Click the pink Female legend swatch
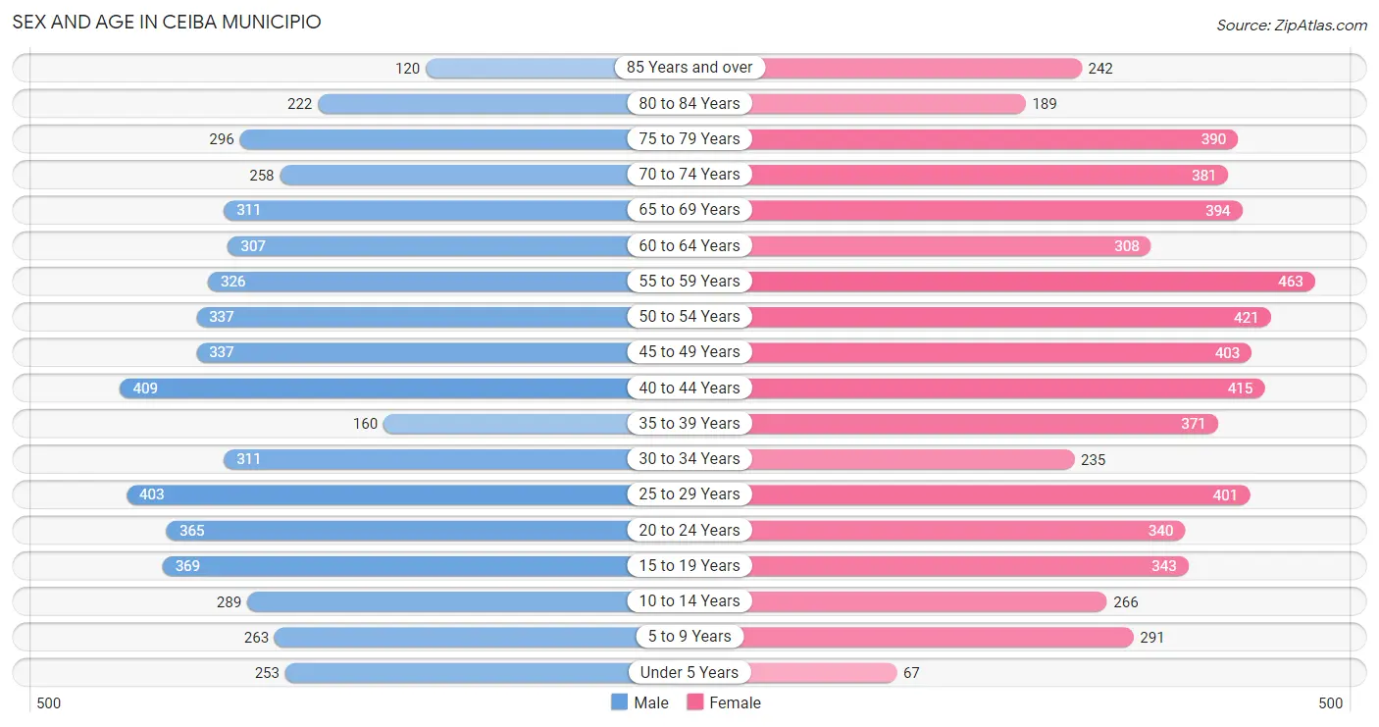 695,702
